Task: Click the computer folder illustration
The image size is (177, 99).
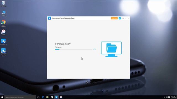Action: pyautogui.click(x=111, y=49)
